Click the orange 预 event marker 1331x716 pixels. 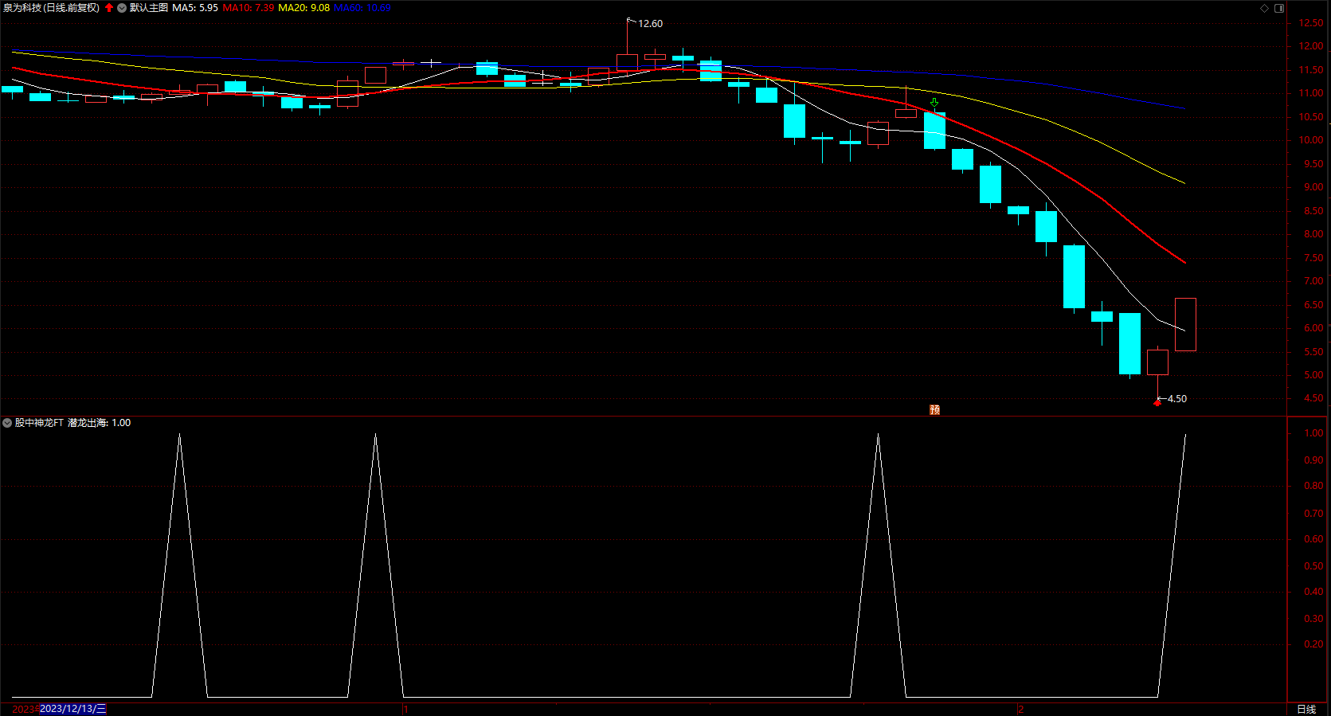click(935, 409)
